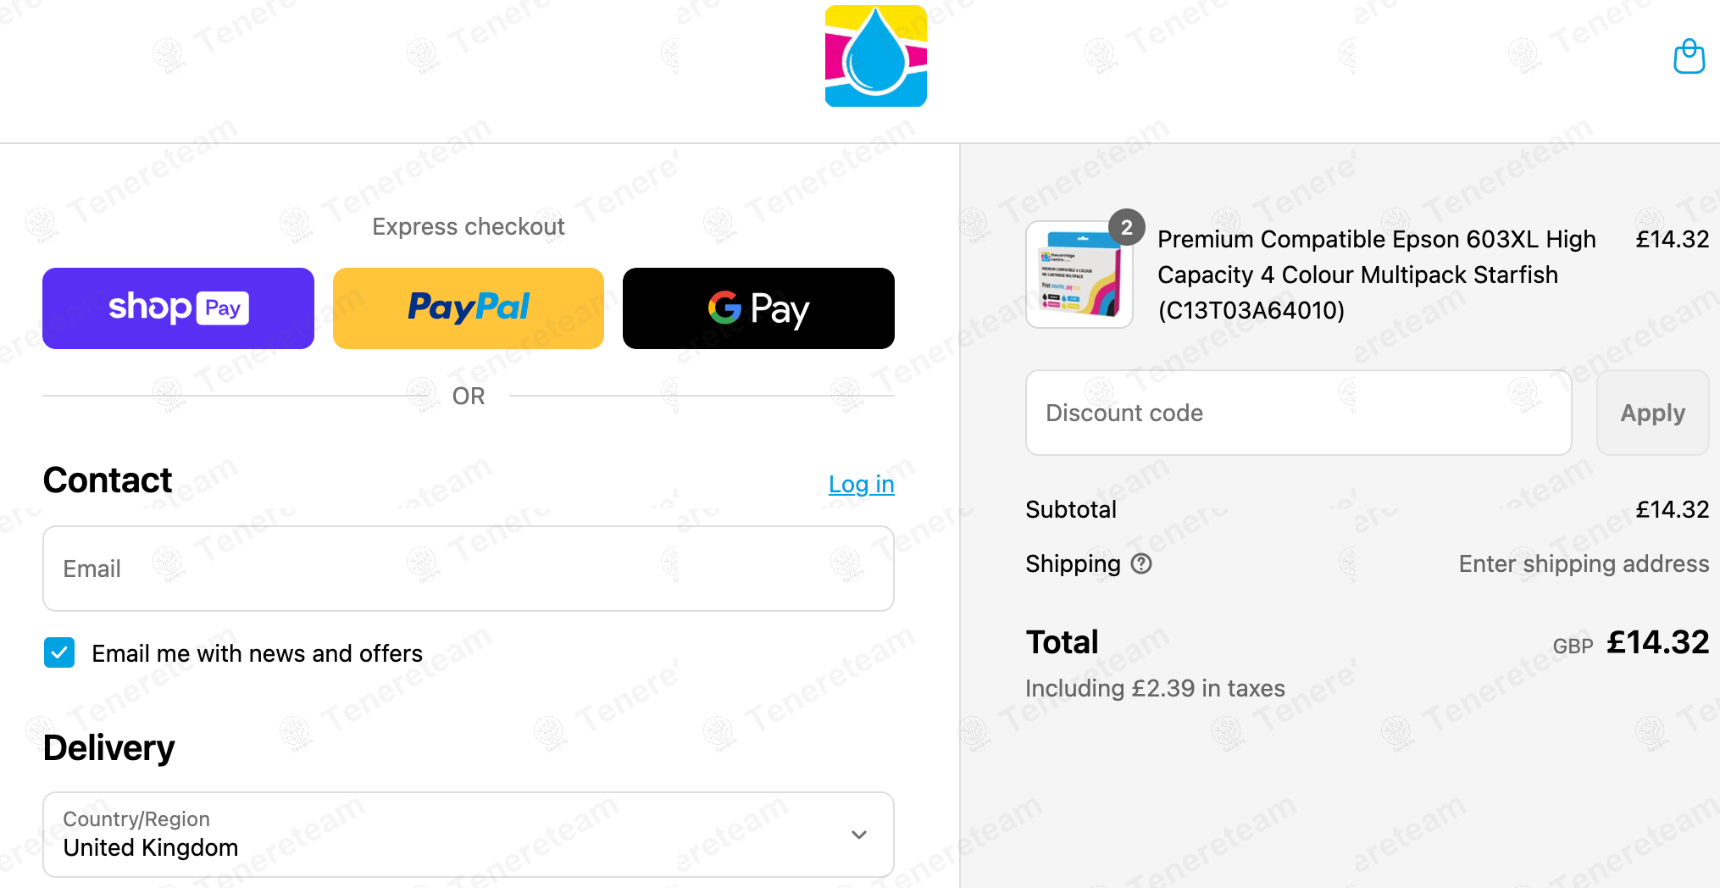Click the Delivery section heading
This screenshot has height=888, width=1720.
click(x=108, y=748)
